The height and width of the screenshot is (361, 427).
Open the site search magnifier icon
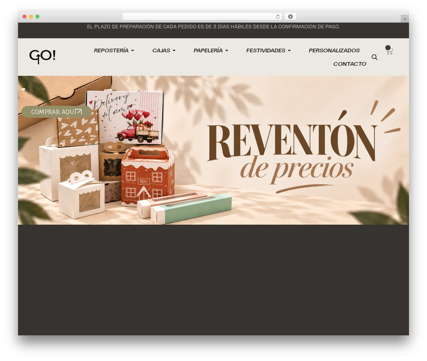[375, 57]
